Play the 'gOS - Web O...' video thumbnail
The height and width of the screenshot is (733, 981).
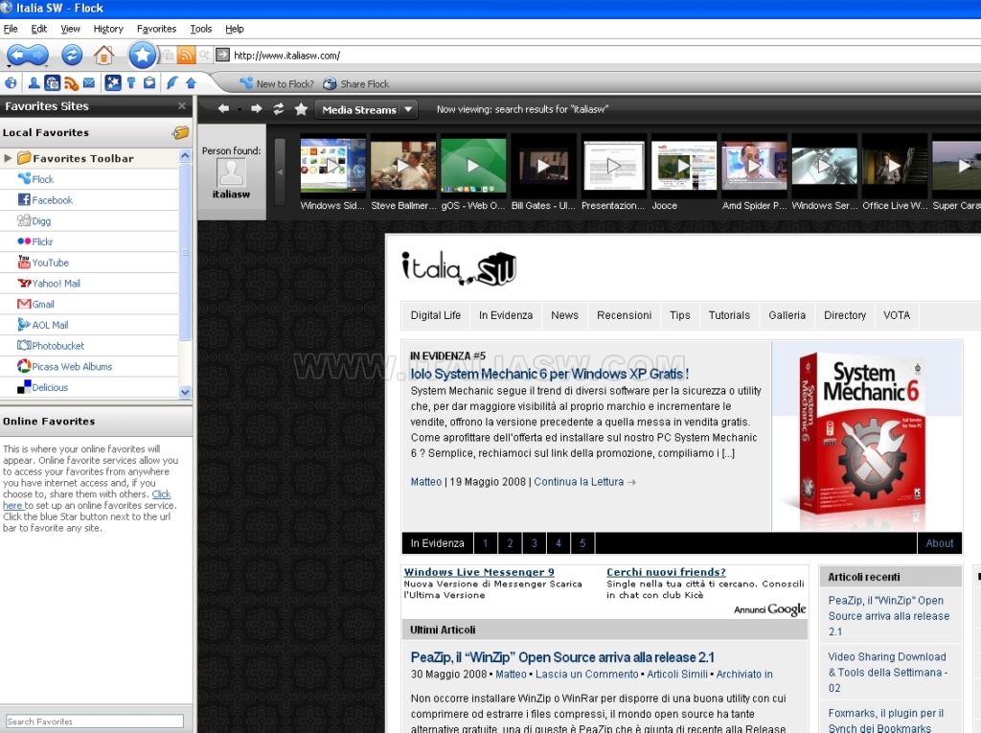click(x=473, y=165)
